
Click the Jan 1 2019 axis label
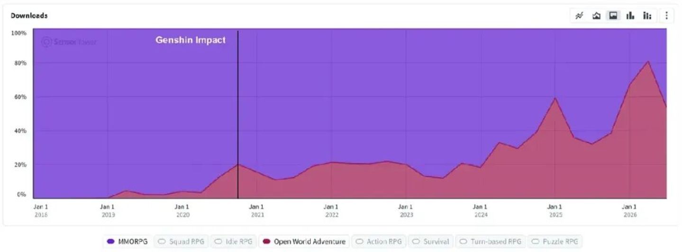[108, 210]
